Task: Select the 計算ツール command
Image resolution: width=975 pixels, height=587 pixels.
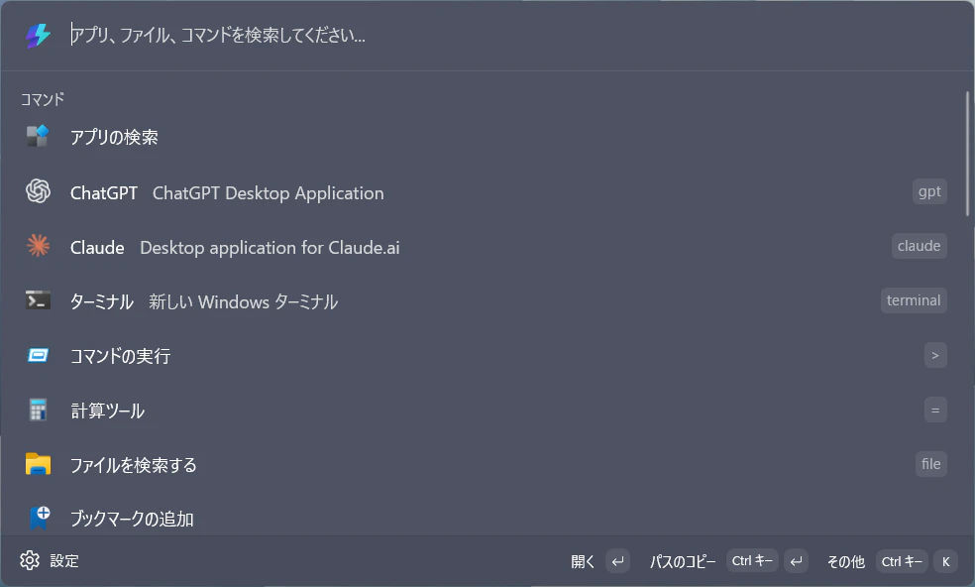Action: pyautogui.click(x=483, y=411)
